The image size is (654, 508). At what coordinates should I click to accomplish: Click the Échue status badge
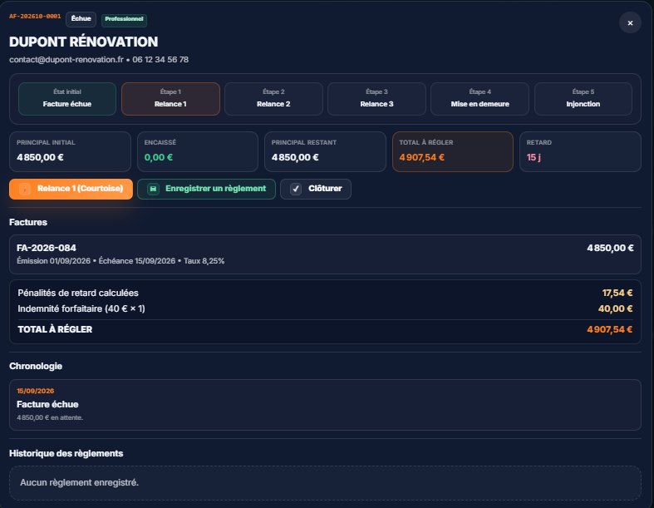point(81,19)
